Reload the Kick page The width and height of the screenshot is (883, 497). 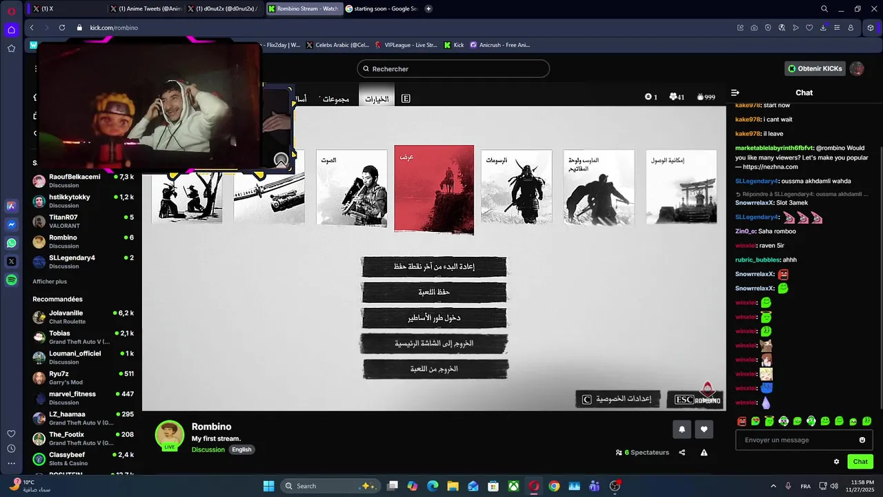(61, 28)
